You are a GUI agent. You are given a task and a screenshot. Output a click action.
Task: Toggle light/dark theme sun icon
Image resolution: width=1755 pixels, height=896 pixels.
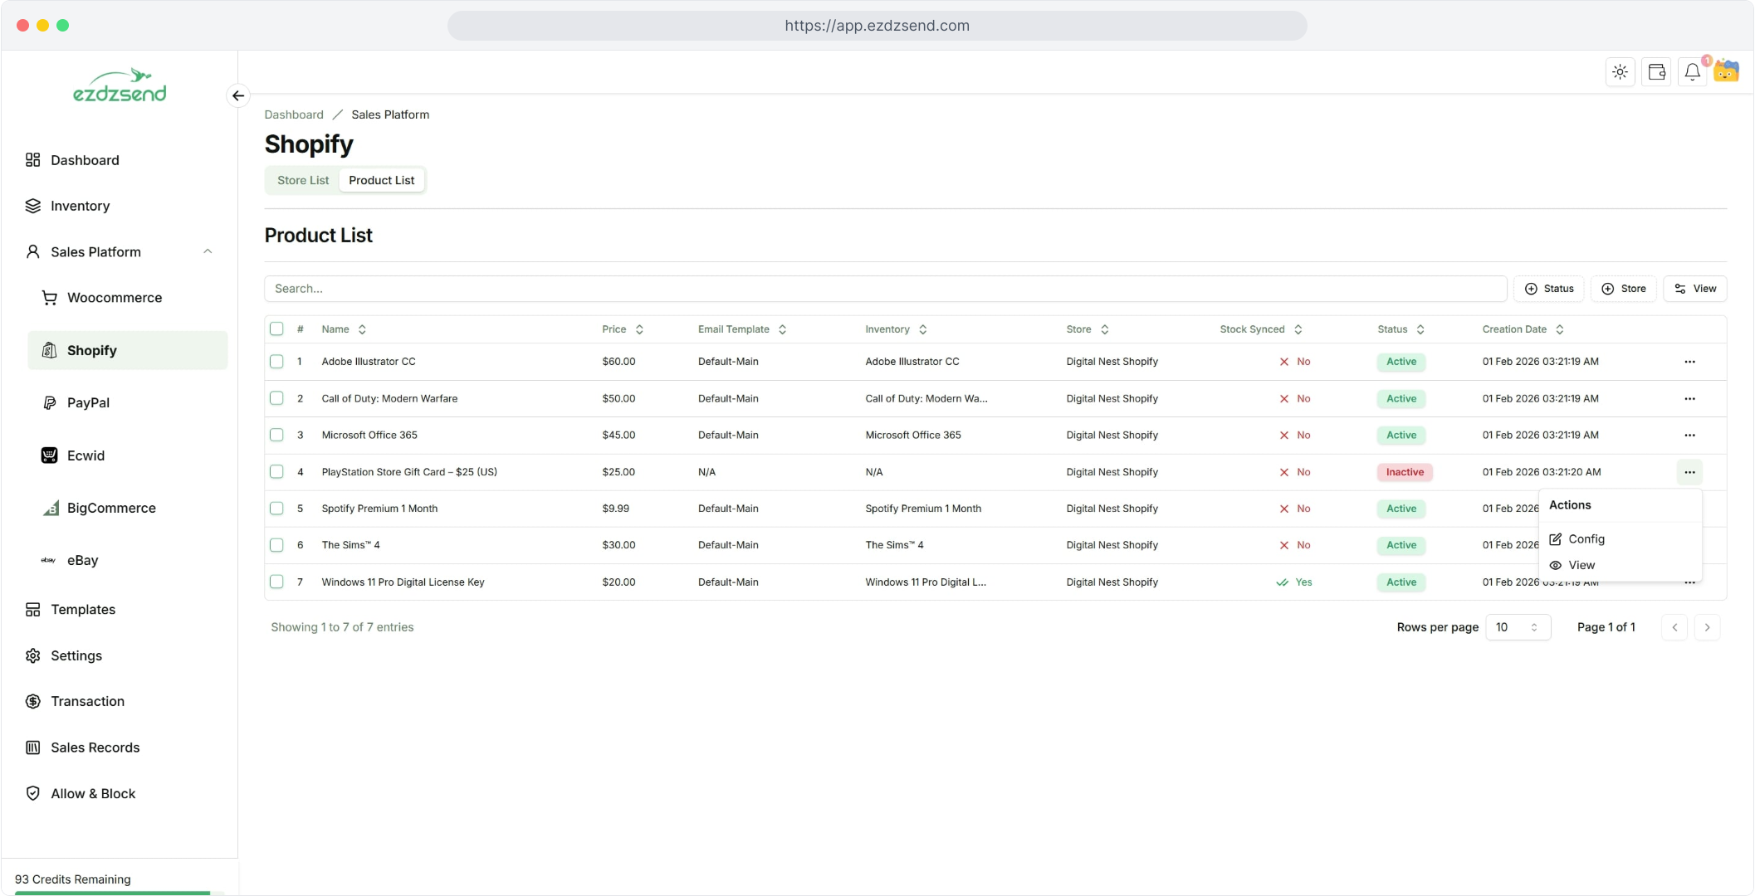tap(1620, 72)
